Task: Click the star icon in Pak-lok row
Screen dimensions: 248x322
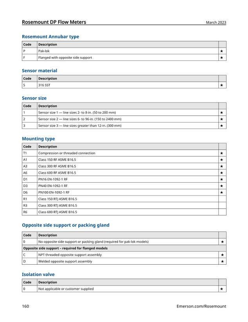Action: point(222,51)
